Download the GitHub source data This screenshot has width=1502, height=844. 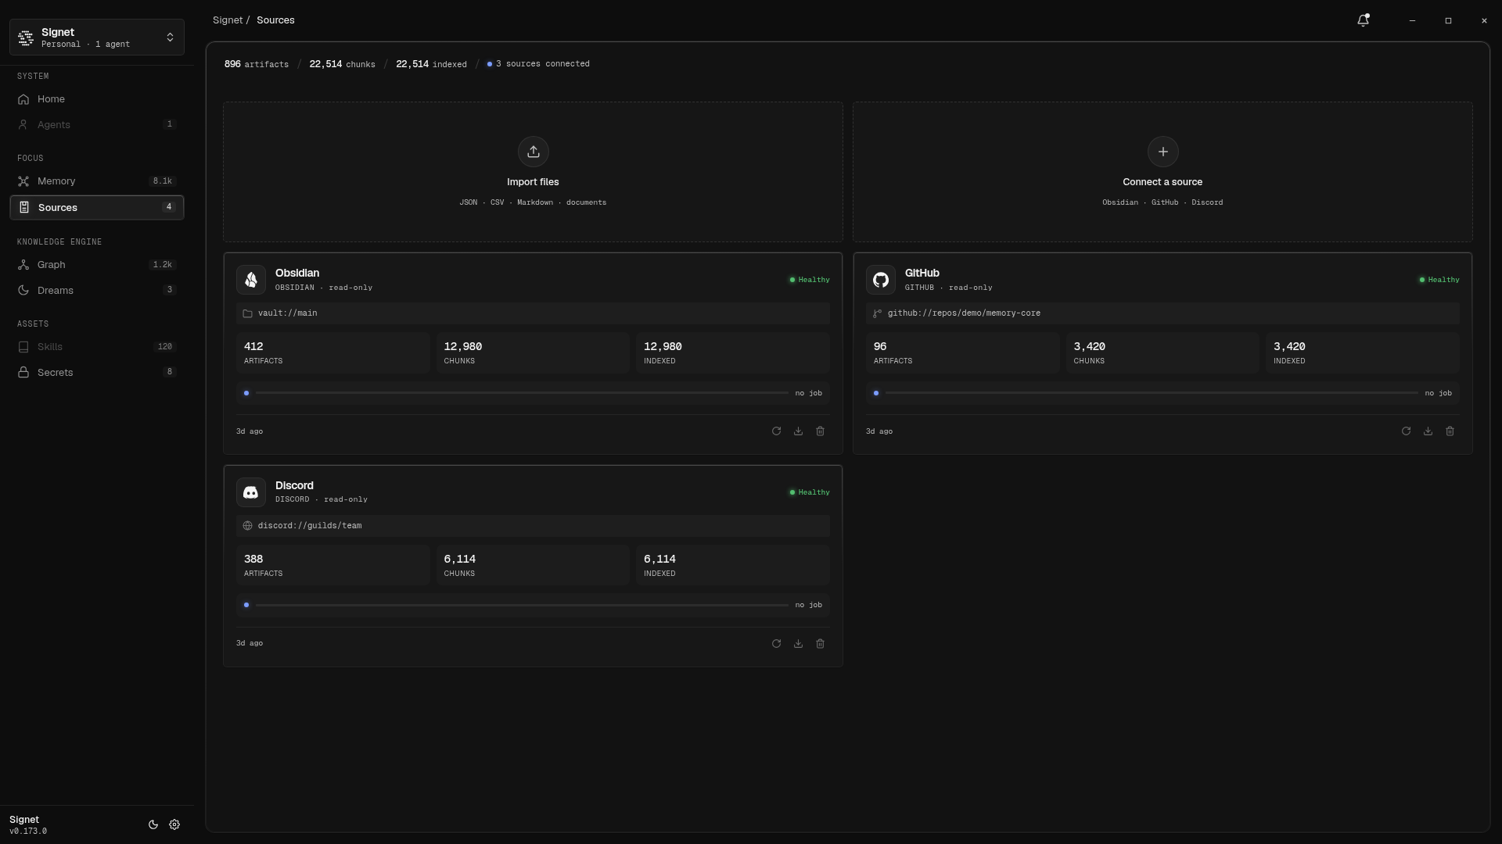[x=1428, y=431]
